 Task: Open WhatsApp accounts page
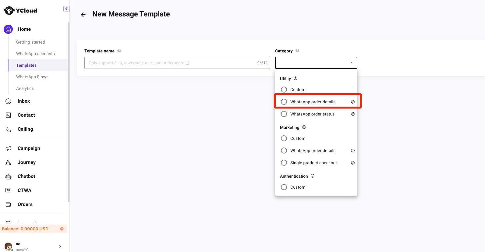[x=35, y=54]
